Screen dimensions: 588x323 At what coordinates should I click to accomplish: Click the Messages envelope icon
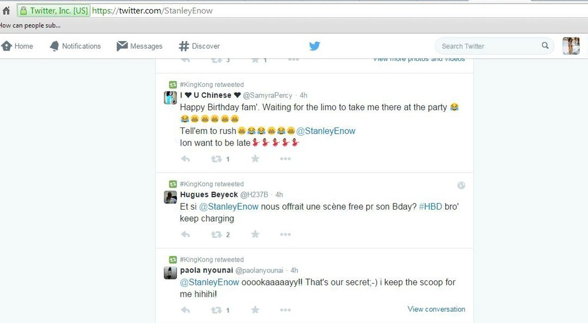[x=122, y=46]
